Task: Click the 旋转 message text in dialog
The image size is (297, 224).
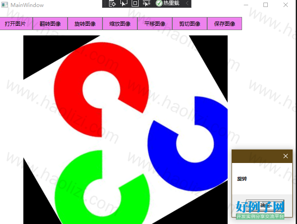Action: point(242,179)
